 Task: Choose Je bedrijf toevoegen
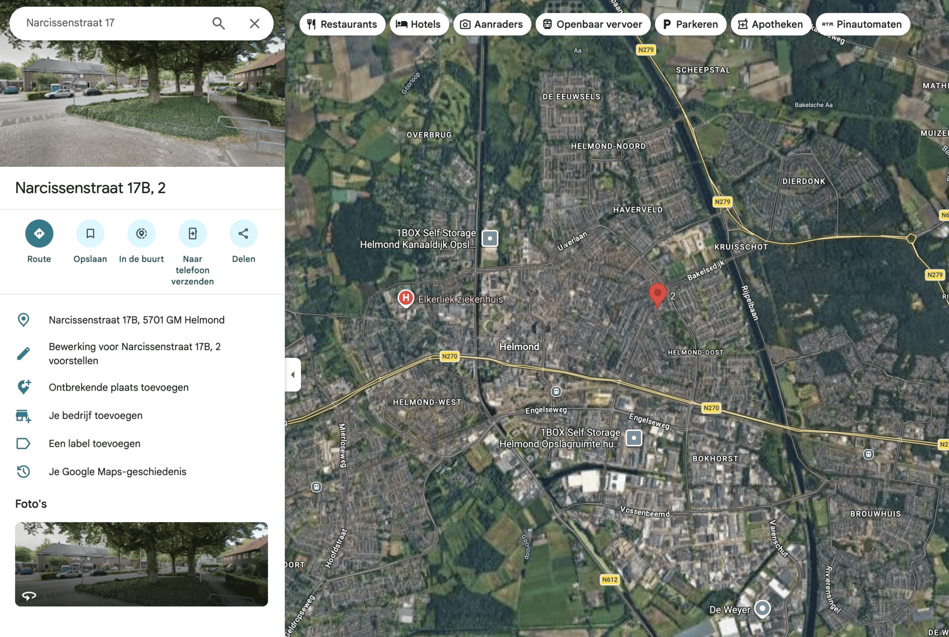click(95, 416)
